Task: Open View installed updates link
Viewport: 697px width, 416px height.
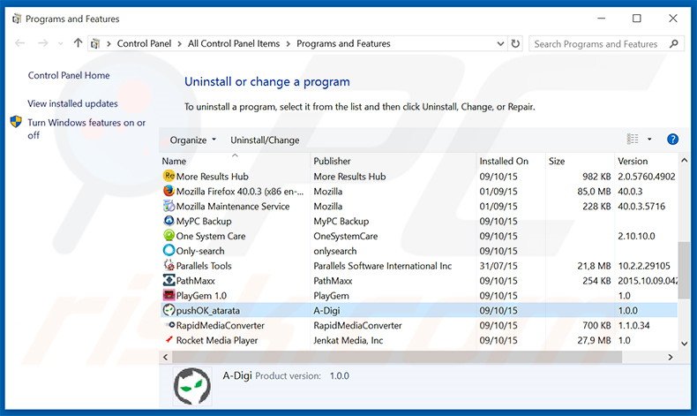Action: coord(72,103)
